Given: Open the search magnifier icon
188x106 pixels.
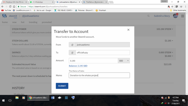Looking at the screenshot, I should click(148, 16).
